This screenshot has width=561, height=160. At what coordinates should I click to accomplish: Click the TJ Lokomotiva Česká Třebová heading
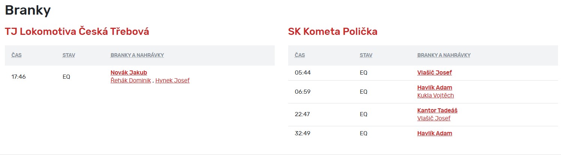coord(77,31)
